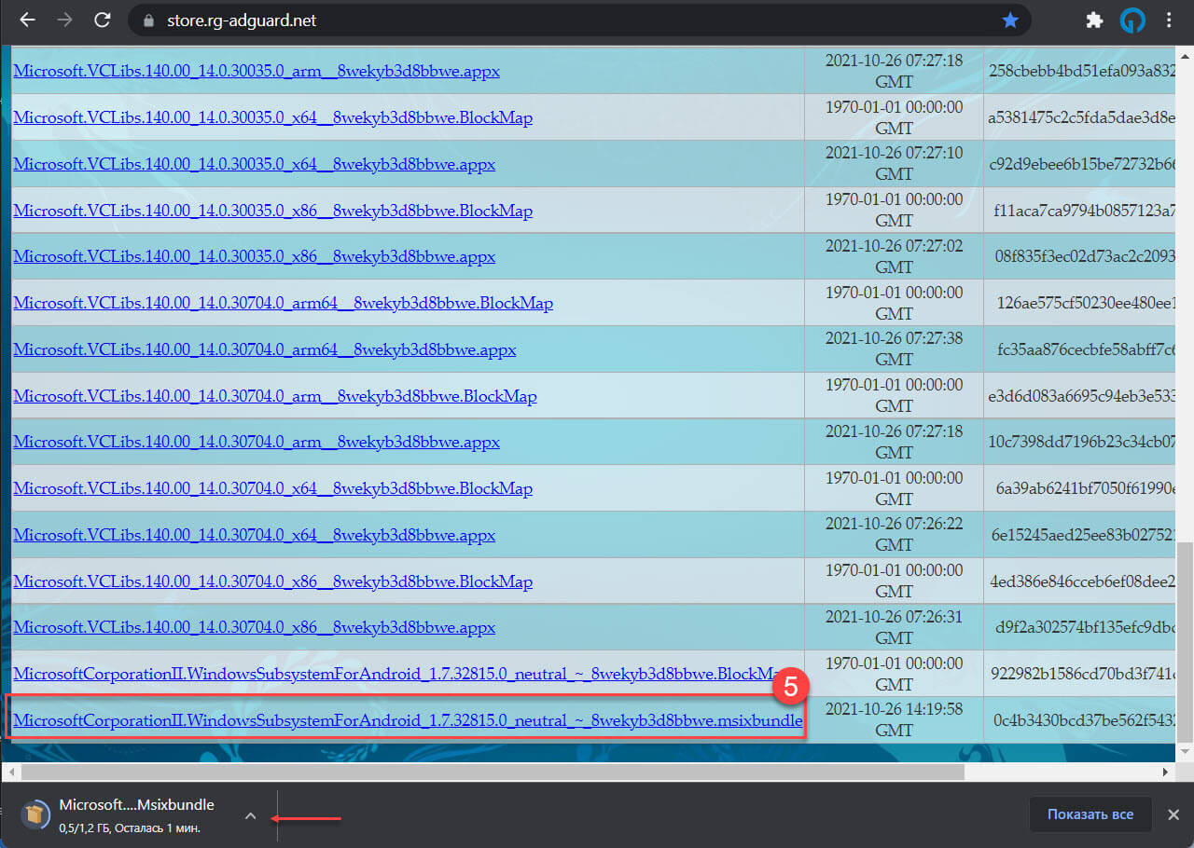Viewport: 1194px width, 848px height.
Task: Select hash beginning f11aca7ca9794b08
Action: (x=1082, y=211)
